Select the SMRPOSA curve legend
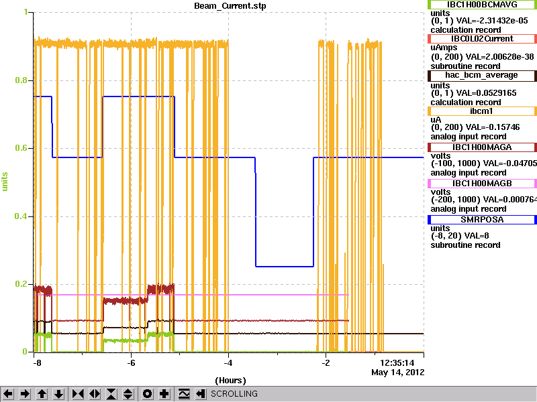This screenshot has height=402, width=537. [482, 220]
